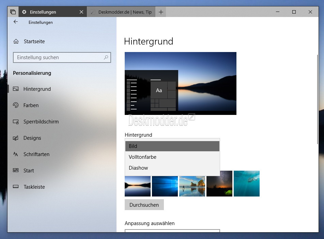
Task: Choose Volltonfarbe from the dropdown list
Action: [x=172, y=157]
